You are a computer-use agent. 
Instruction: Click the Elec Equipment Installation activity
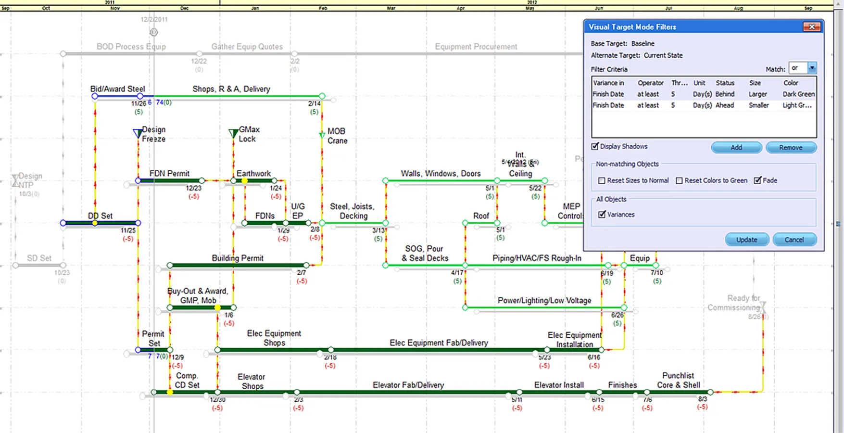coord(574,339)
